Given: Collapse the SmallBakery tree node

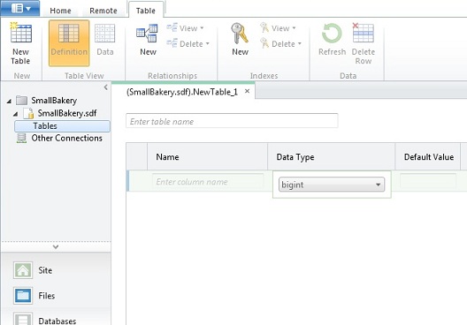Looking at the screenshot, I should click(9, 101).
